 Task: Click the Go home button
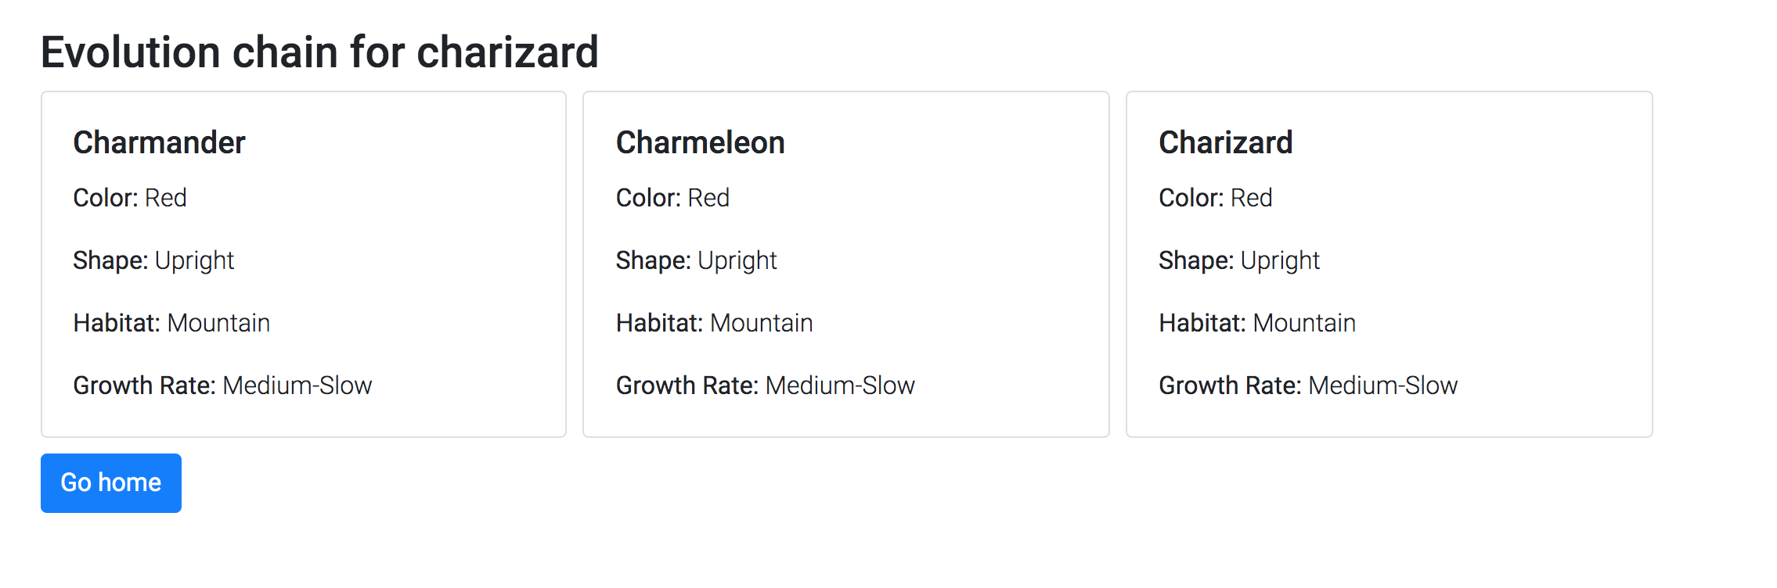(111, 483)
